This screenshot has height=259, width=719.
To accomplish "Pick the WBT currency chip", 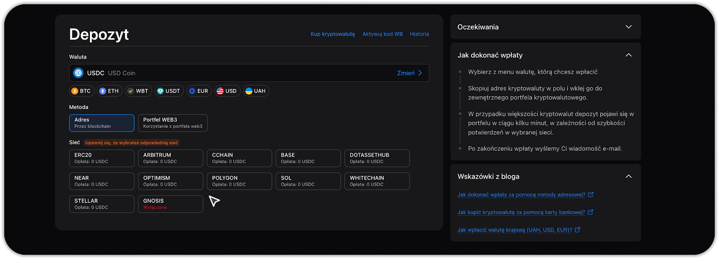I will pos(138,91).
